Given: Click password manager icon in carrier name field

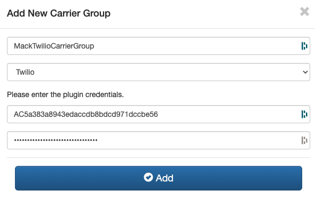Looking at the screenshot, I should pyautogui.click(x=304, y=46).
